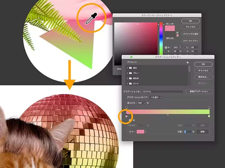Viewport: 225px width, 168px height.
Task: Select the left pink color stop
Action: (126, 116)
